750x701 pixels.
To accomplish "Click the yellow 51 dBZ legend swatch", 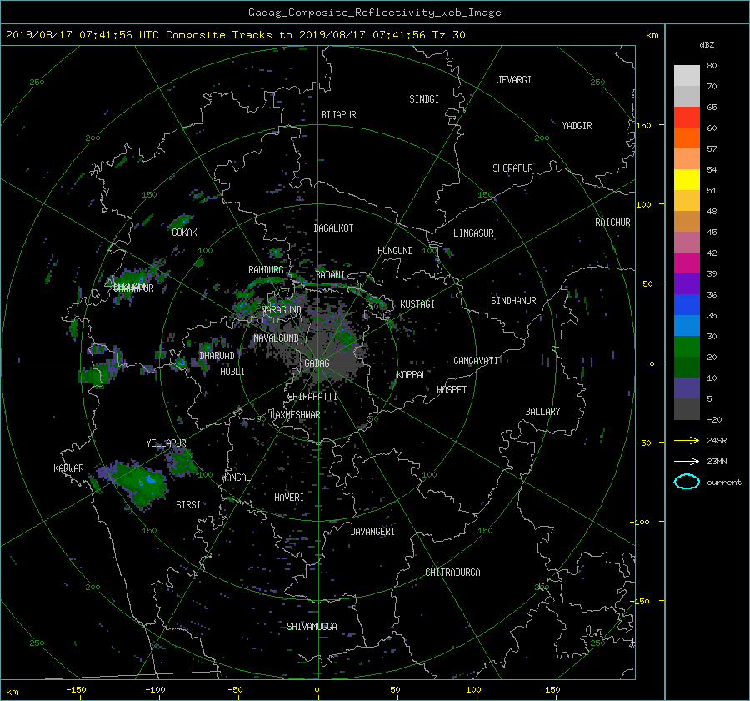I will point(687,179).
